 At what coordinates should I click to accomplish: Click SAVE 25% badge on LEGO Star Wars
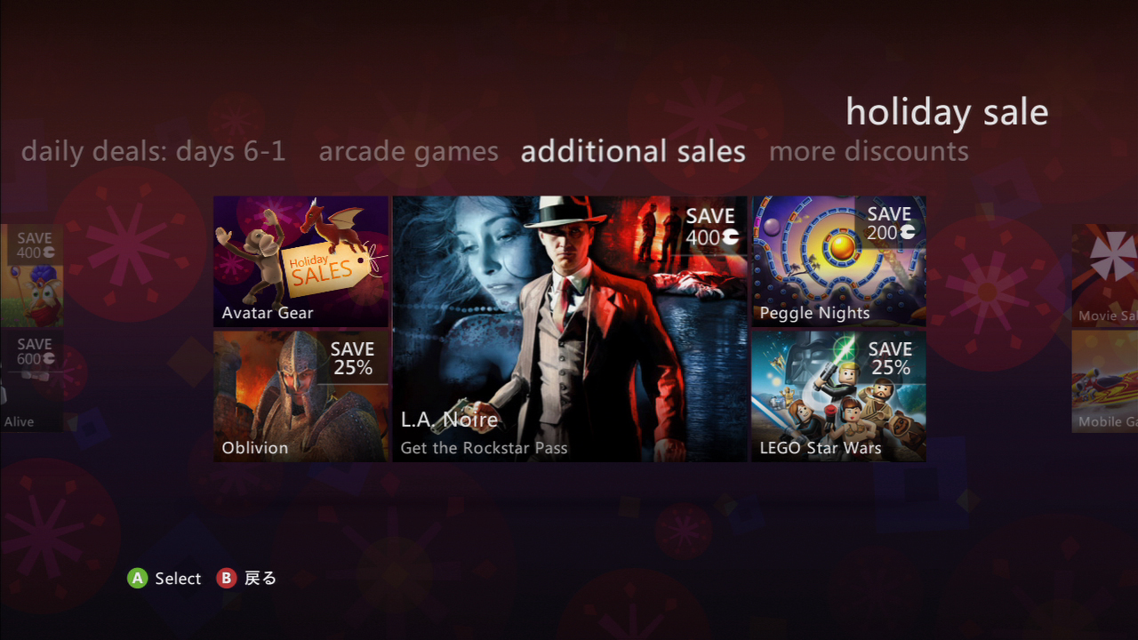[x=891, y=358]
